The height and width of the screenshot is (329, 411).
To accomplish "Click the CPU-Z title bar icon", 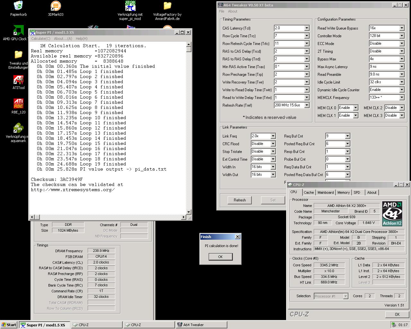I will click(x=290, y=185).
